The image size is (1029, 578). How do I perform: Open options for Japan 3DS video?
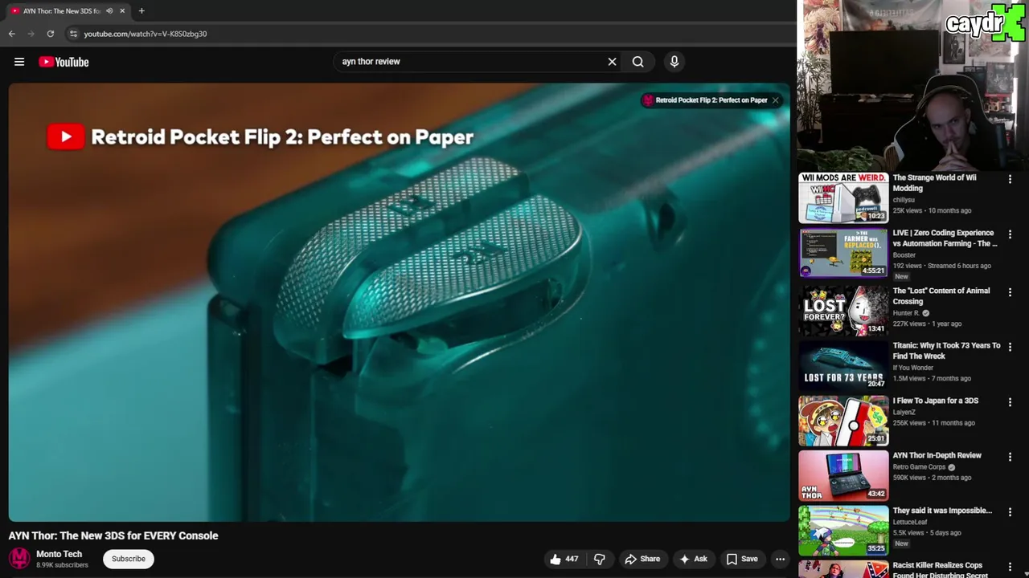tap(1010, 403)
